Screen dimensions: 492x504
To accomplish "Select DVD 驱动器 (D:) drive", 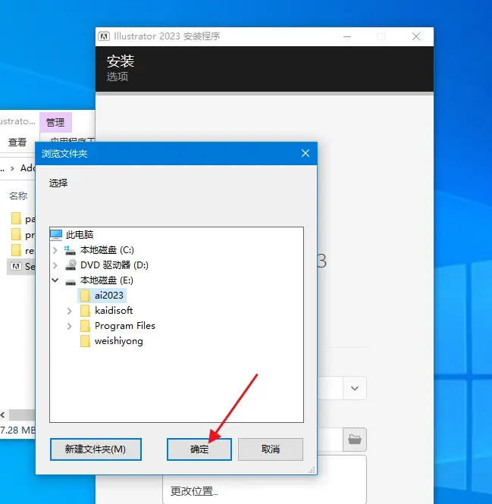I will click(114, 265).
